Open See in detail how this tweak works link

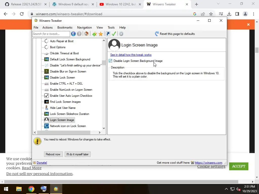[x=131, y=55]
